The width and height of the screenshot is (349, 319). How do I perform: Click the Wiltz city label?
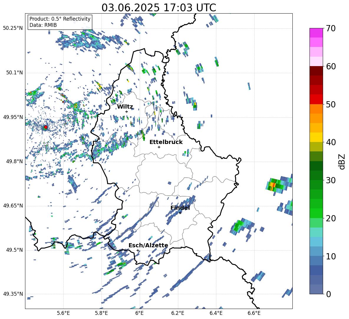click(x=125, y=107)
